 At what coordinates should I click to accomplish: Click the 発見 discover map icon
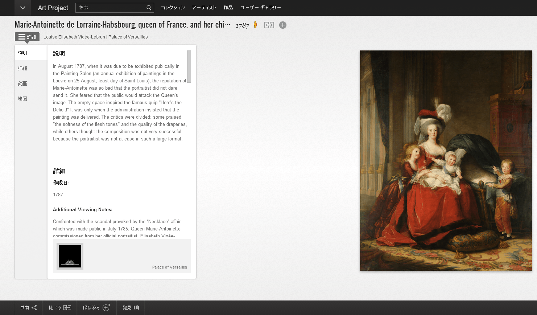(136, 308)
